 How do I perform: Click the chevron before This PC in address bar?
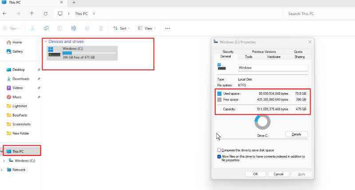(x=69, y=14)
